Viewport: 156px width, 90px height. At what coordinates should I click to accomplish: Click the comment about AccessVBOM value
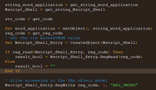click(43, 38)
